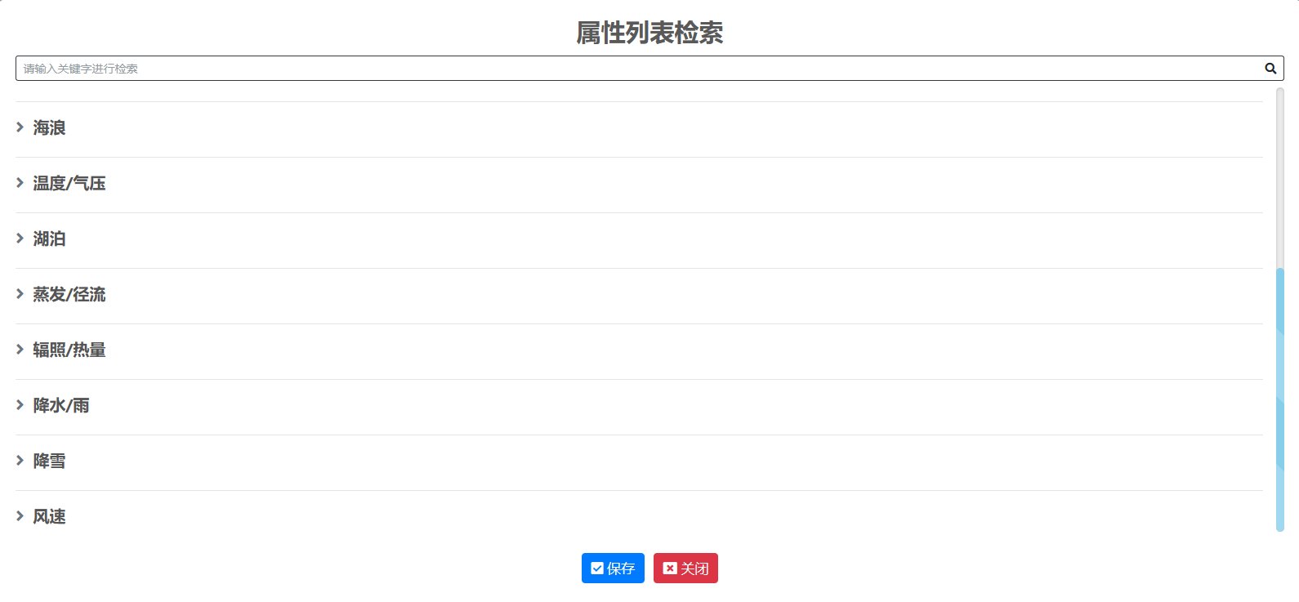Expand the 风速 category chevron
This screenshot has height=602, width=1299.
pos(20,515)
